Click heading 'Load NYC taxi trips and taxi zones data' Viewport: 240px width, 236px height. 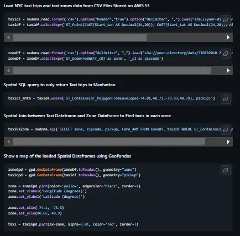click(76, 6)
